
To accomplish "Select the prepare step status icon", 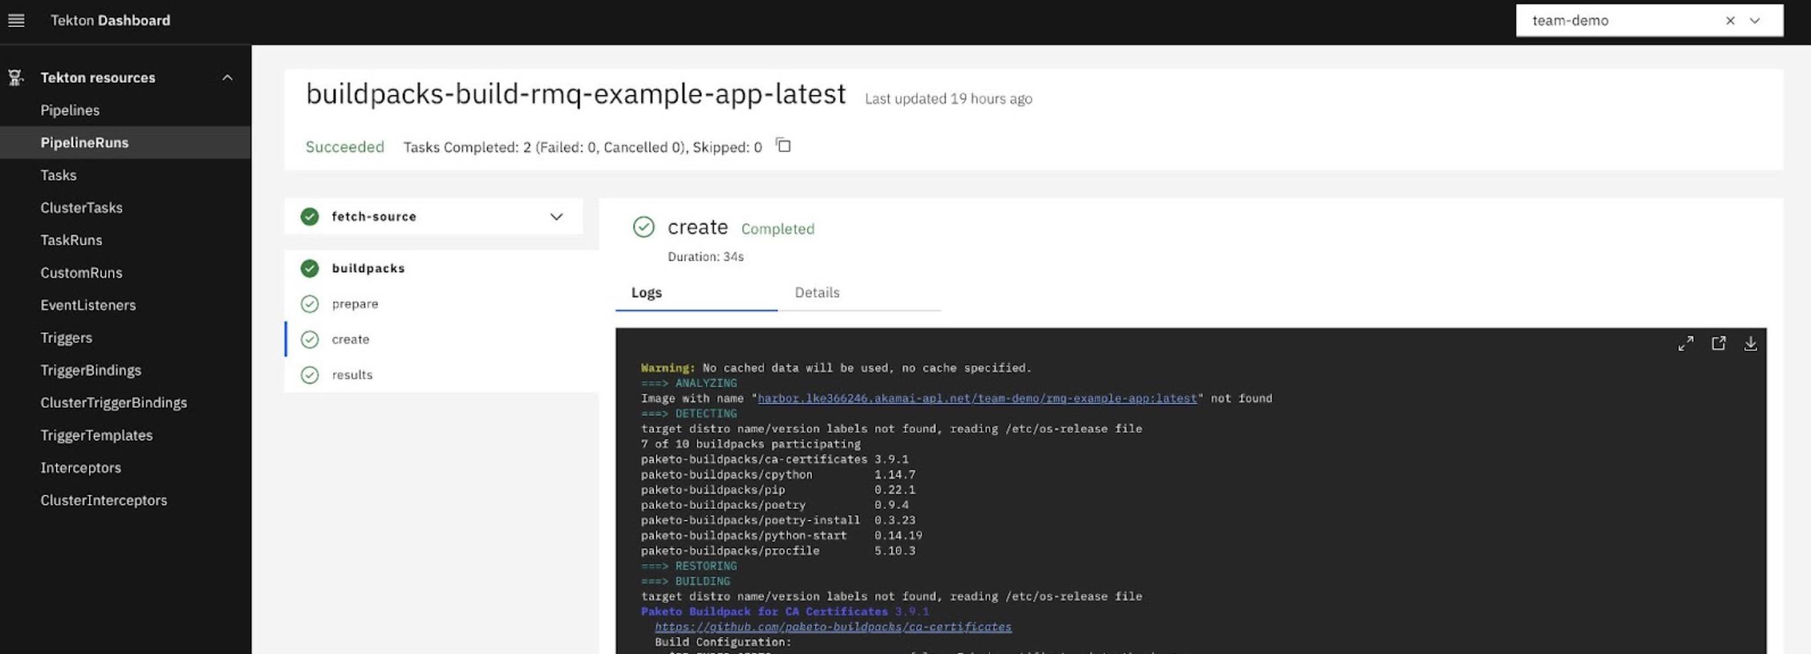I will pyautogui.click(x=310, y=304).
